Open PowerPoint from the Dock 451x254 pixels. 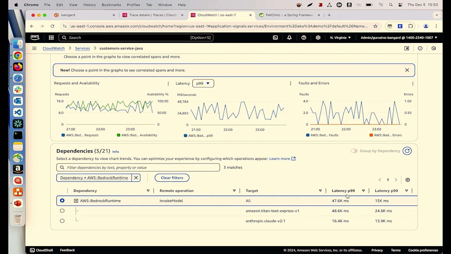click(x=18, y=203)
